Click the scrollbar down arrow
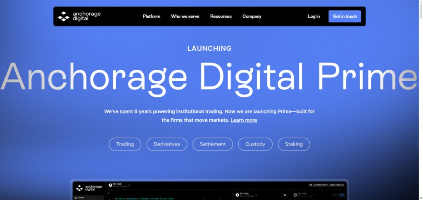423x200 pixels. [x=421, y=198]
